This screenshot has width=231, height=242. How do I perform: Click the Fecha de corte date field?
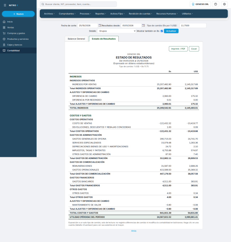[x=88, y=26]
